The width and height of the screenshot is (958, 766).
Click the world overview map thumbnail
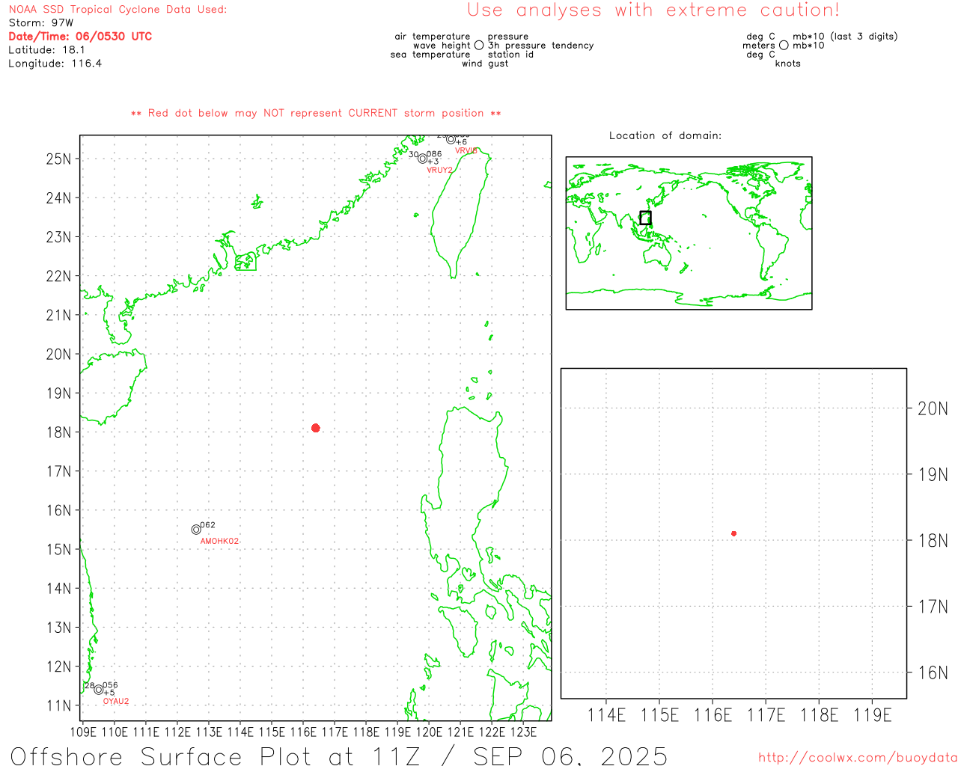tap(689, 233)
